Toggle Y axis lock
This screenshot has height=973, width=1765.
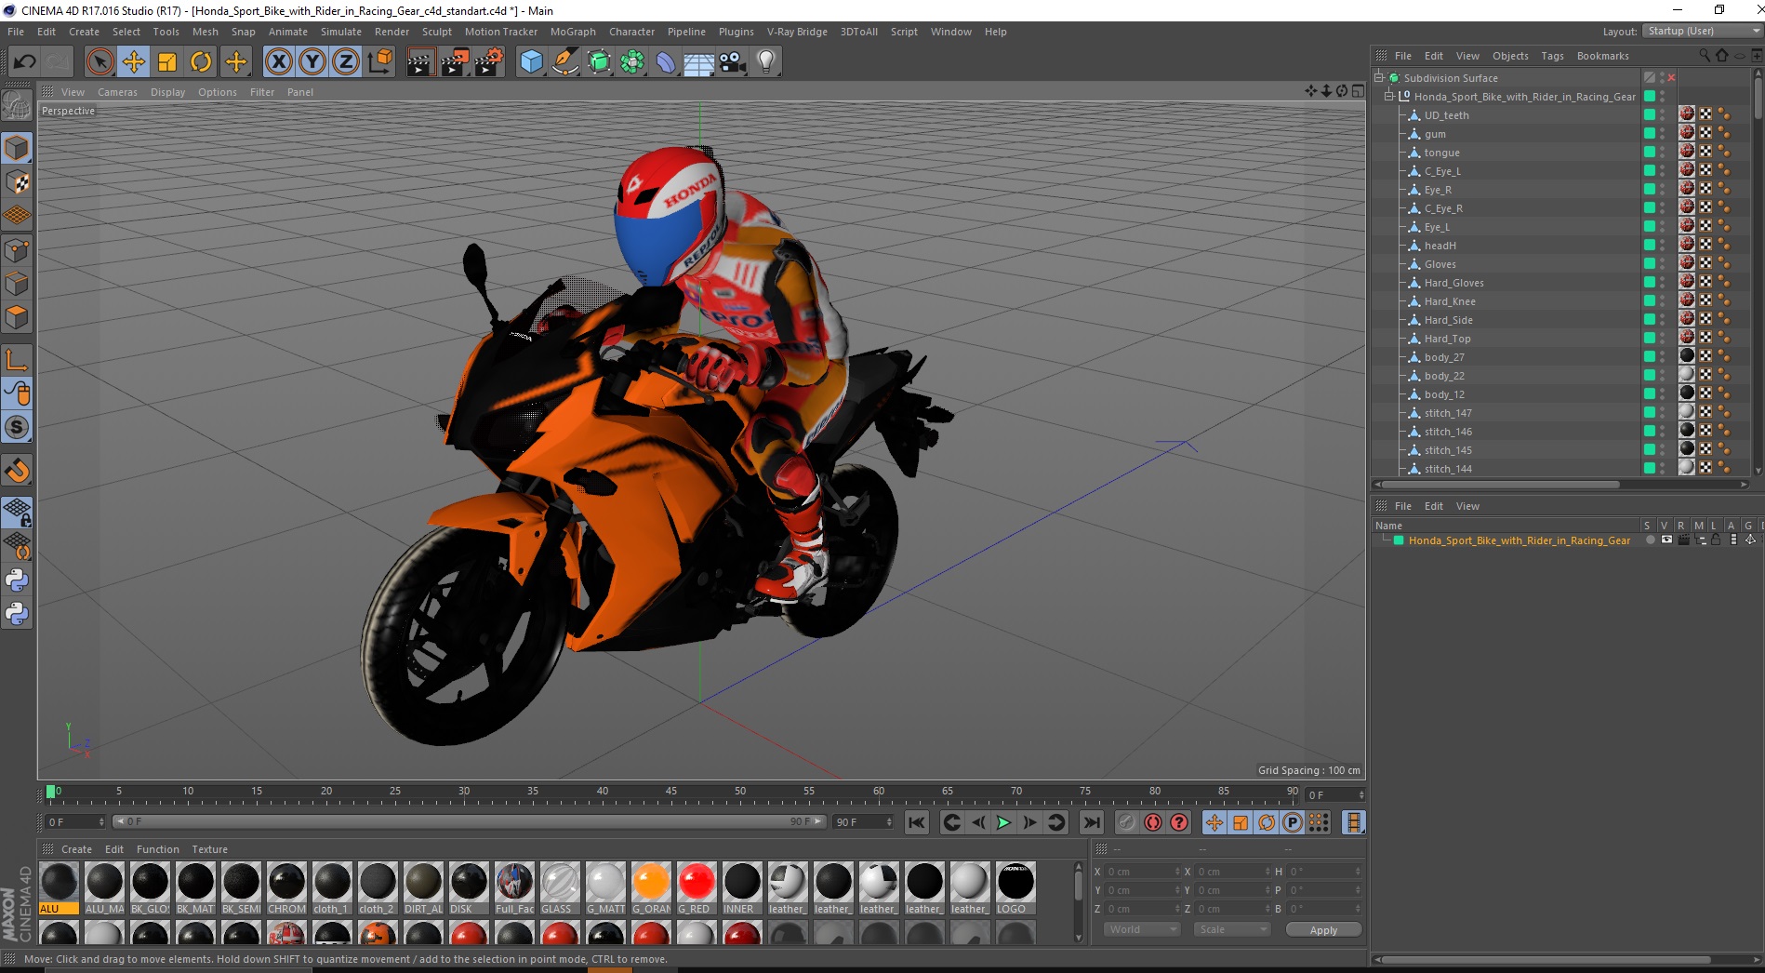click(312, 62)
